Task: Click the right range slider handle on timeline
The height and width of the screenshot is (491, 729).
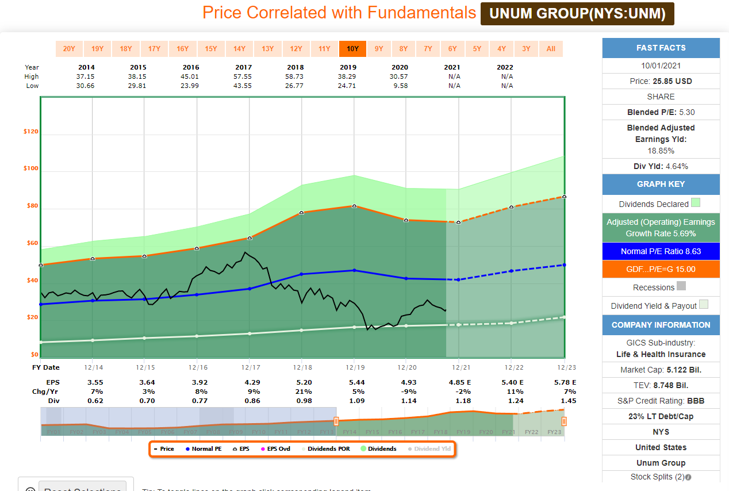Action: [x=564, y=421]
